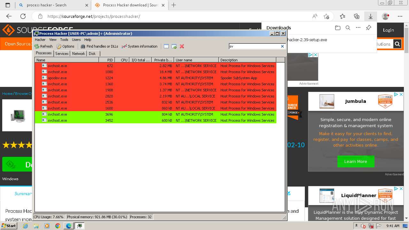The width and height of the screenshot is (409, 230).
Task: Click the address bar URL
Action: click(x=94, y=16)
